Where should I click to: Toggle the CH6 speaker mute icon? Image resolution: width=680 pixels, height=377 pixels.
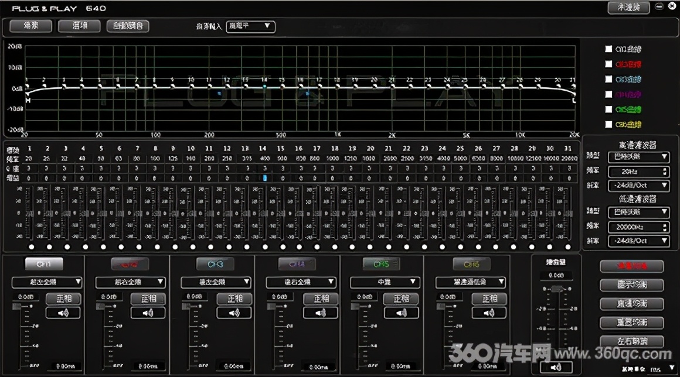[489, 313]
